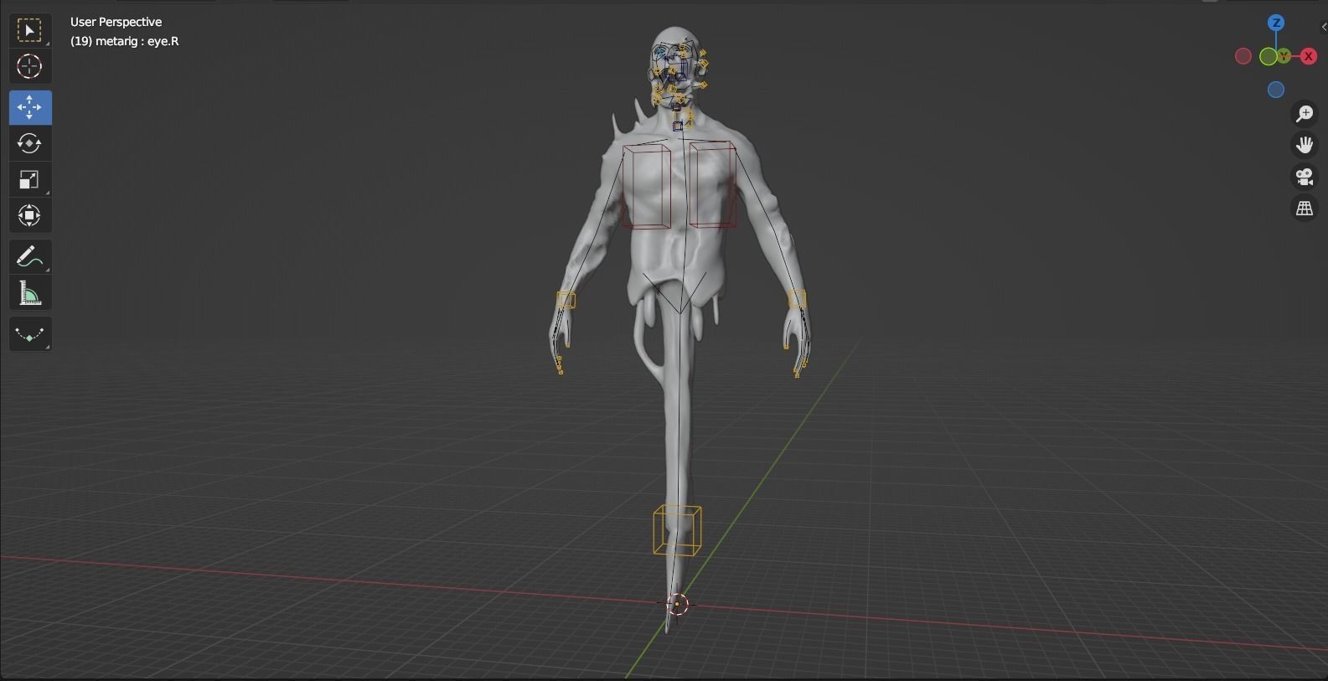Click the green Y axis gizmo handle
1328x681 pixels.
coord(1283,56)
